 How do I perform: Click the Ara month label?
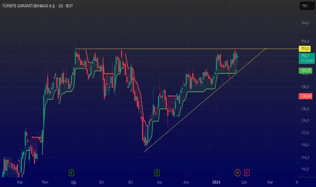(x=186, y=182)
